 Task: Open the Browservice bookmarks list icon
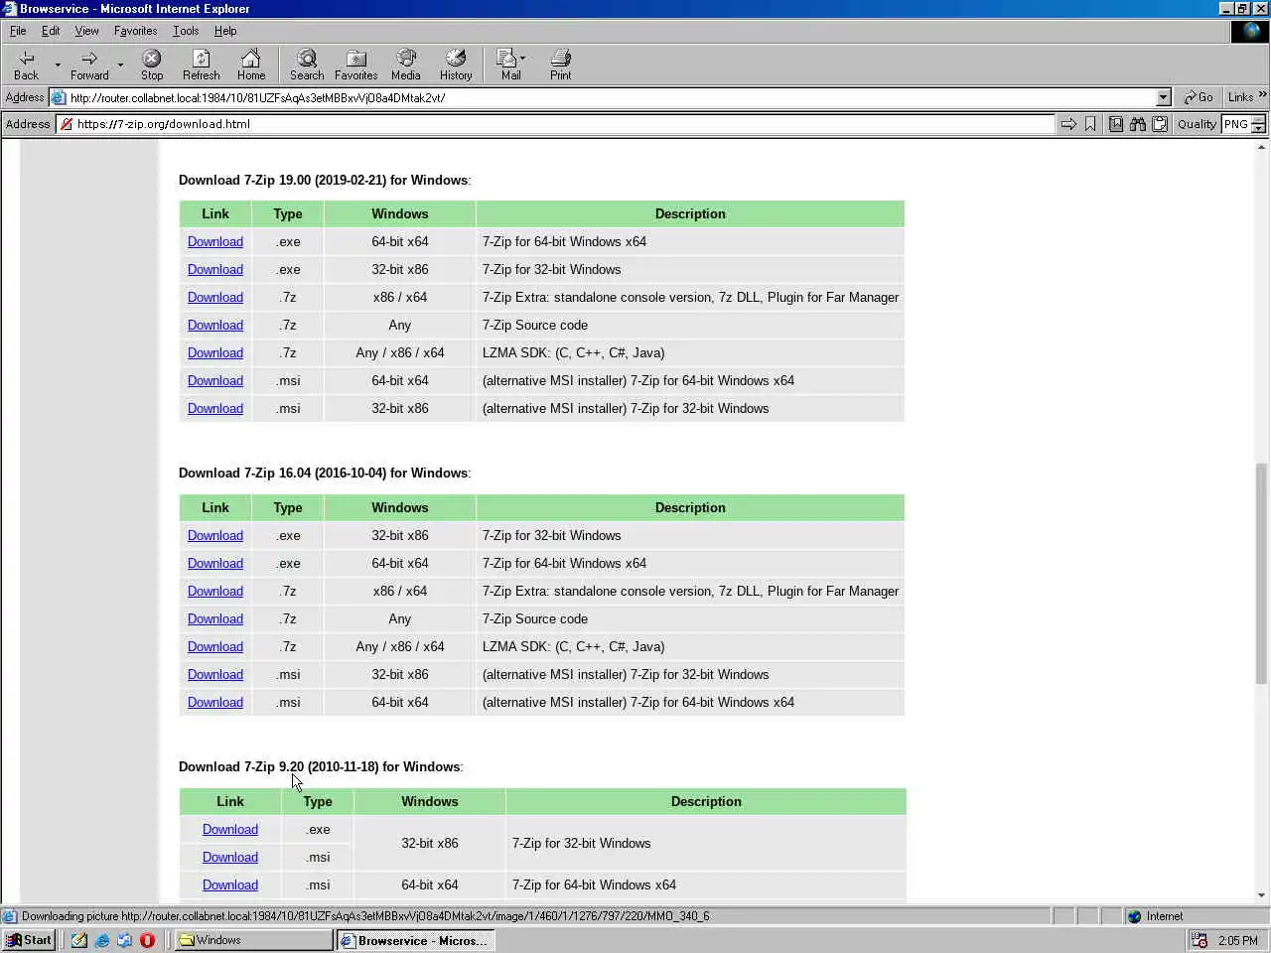pyautogui.click(x=1116, y=124)
